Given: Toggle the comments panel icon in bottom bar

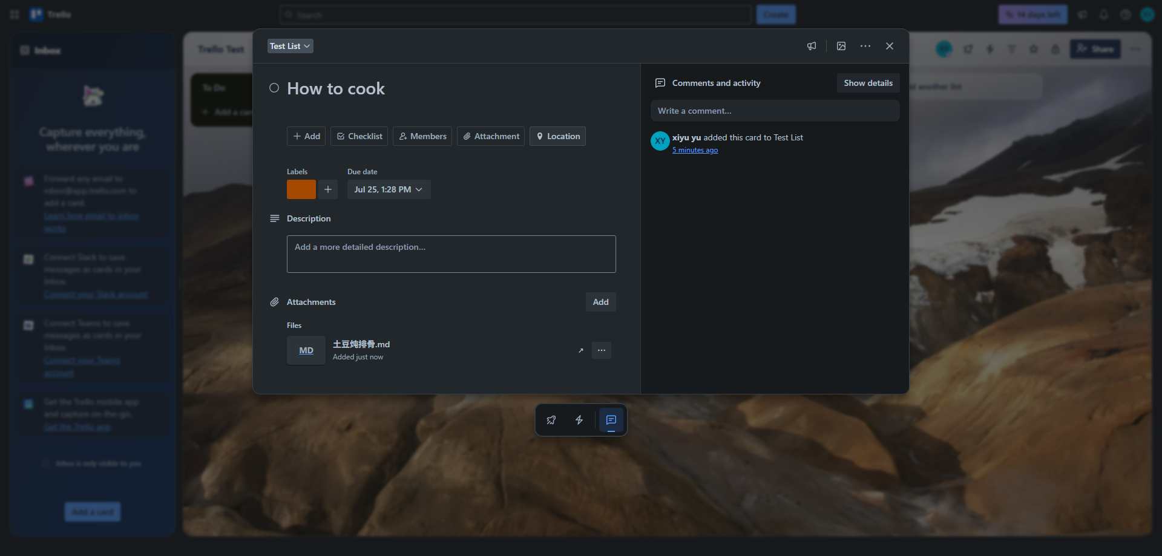Looking at the screenshot, I should 611,420.
